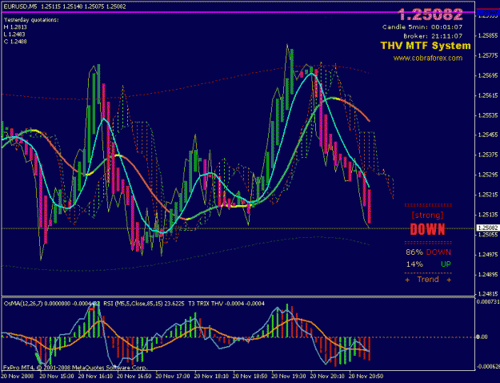
Task: Click the '86% DOWN' trend reading
Action: pyautogui.click(x=429, y=252)
